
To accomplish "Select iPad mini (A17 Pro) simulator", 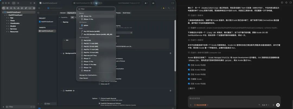I will pyautogui.click(x=96, y=55).
